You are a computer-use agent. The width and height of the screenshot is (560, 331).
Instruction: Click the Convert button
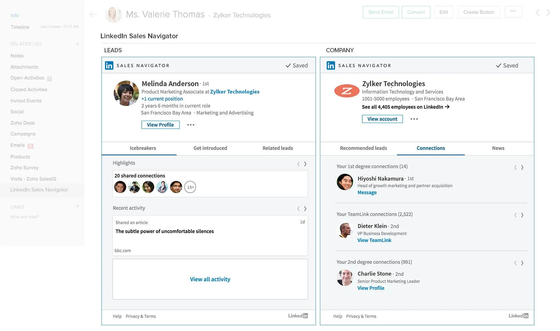[x=416, y=12]
